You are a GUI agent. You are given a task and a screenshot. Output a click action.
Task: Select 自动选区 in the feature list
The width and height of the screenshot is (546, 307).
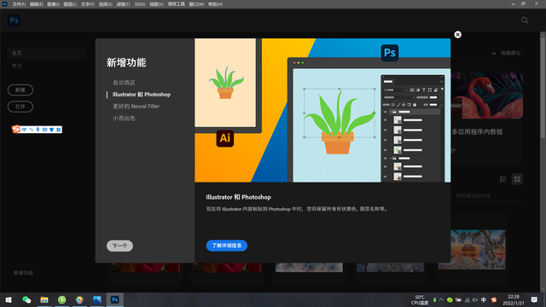pyautogui.click(x=124, y=83)
